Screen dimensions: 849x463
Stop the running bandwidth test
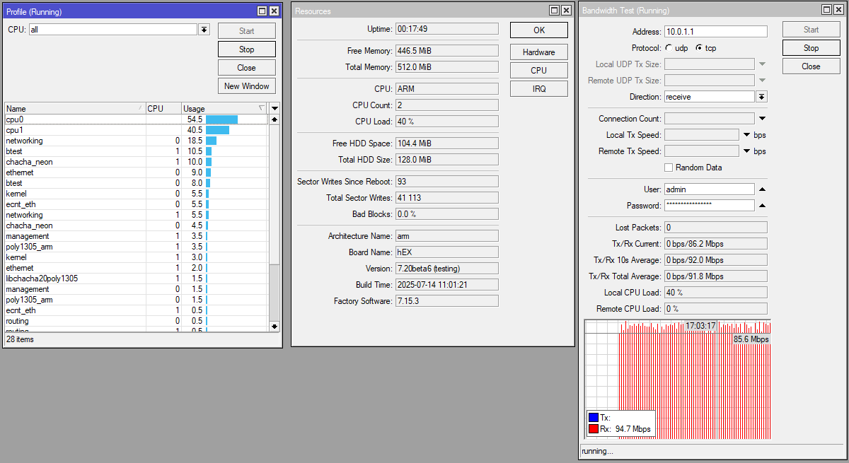click(x=811, y=48)
